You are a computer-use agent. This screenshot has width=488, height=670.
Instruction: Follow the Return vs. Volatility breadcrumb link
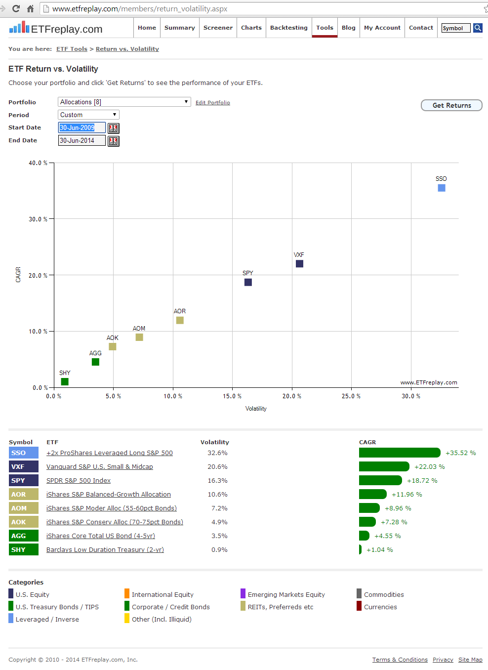[127, 49]
